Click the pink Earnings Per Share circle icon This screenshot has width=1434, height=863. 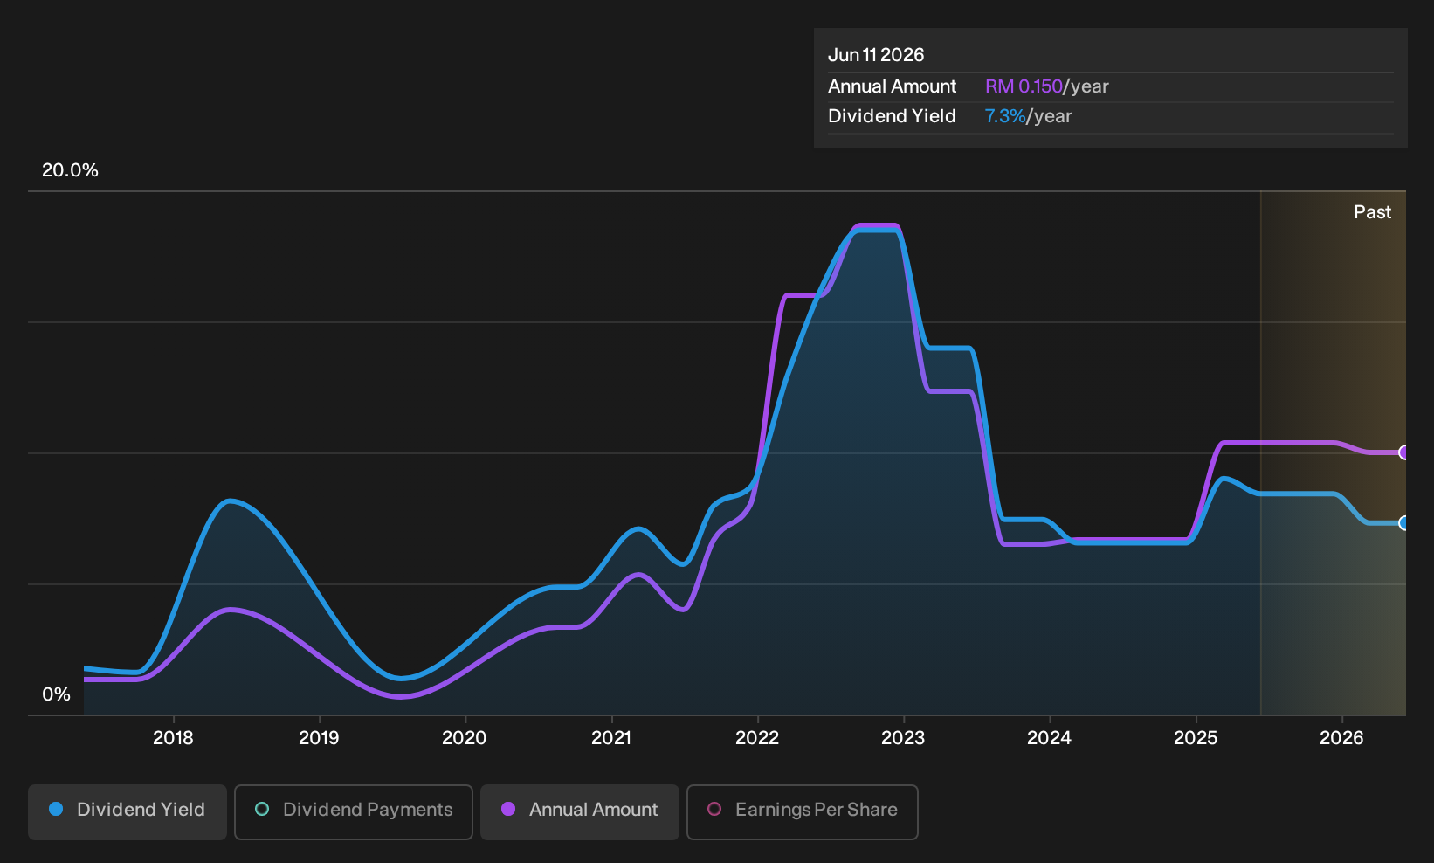click(x=714, y=810)
